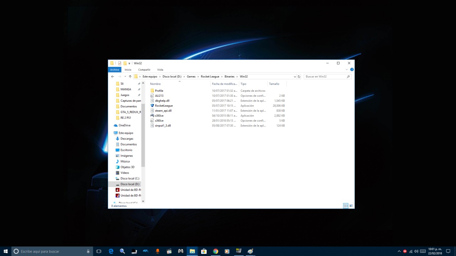The width and height of the screenshot is (456, 256).
Task: Click navigation pane scrollbar down arrow
Action: pos(143,201)
